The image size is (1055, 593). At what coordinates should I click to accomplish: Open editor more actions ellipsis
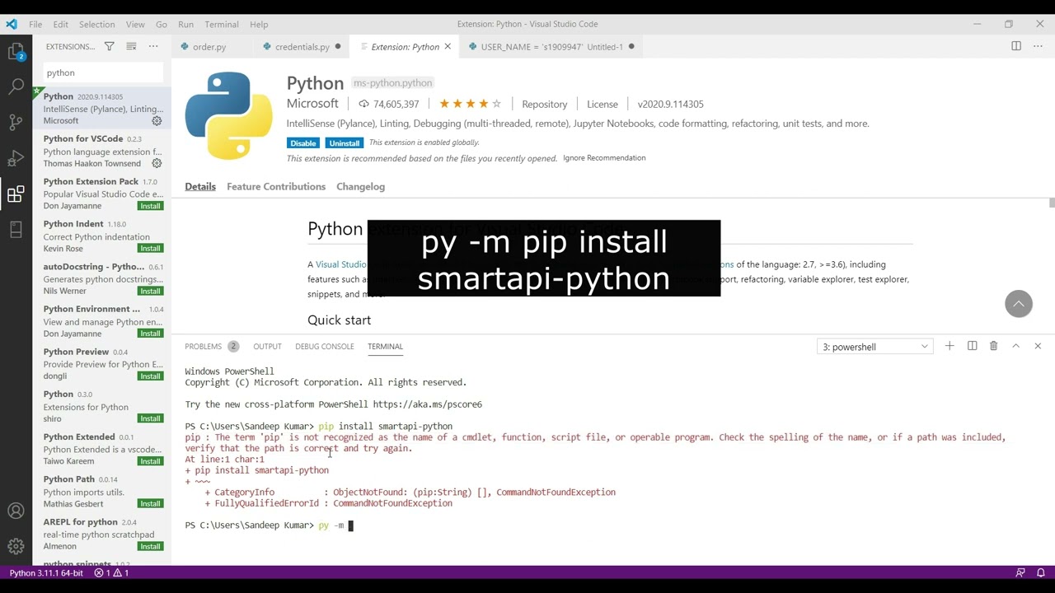1038,47
